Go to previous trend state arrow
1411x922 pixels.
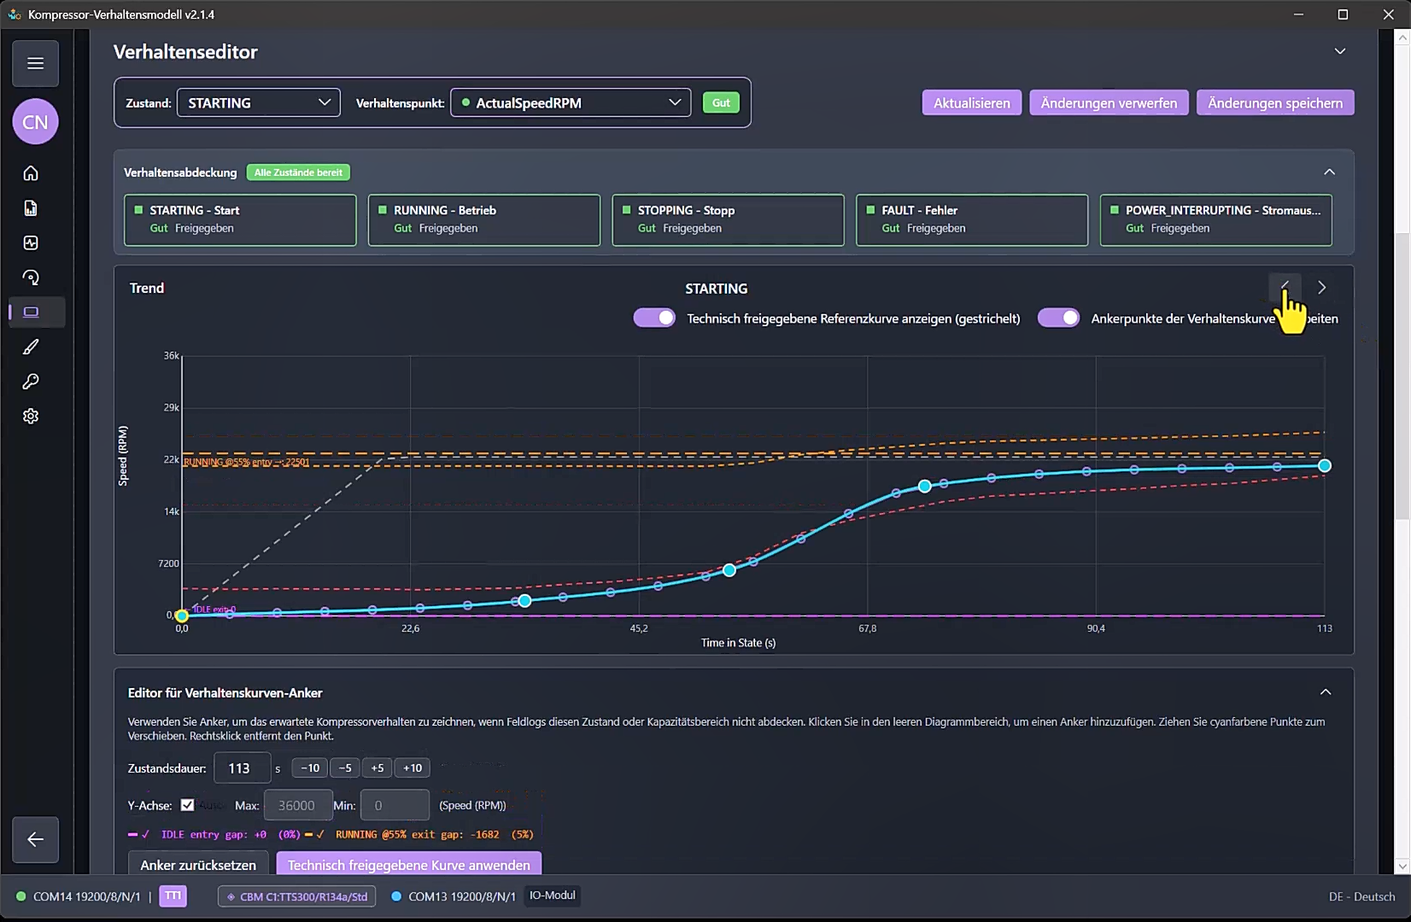pos(1285,288)
